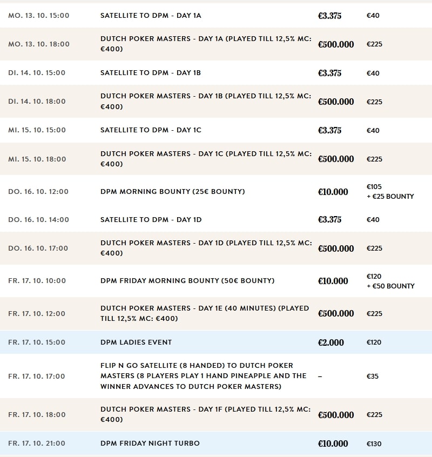The height and width of the screenshot is (457, 432).
Task: Open the DPM Friday Night Turbo event
Action: click(150, 443)
